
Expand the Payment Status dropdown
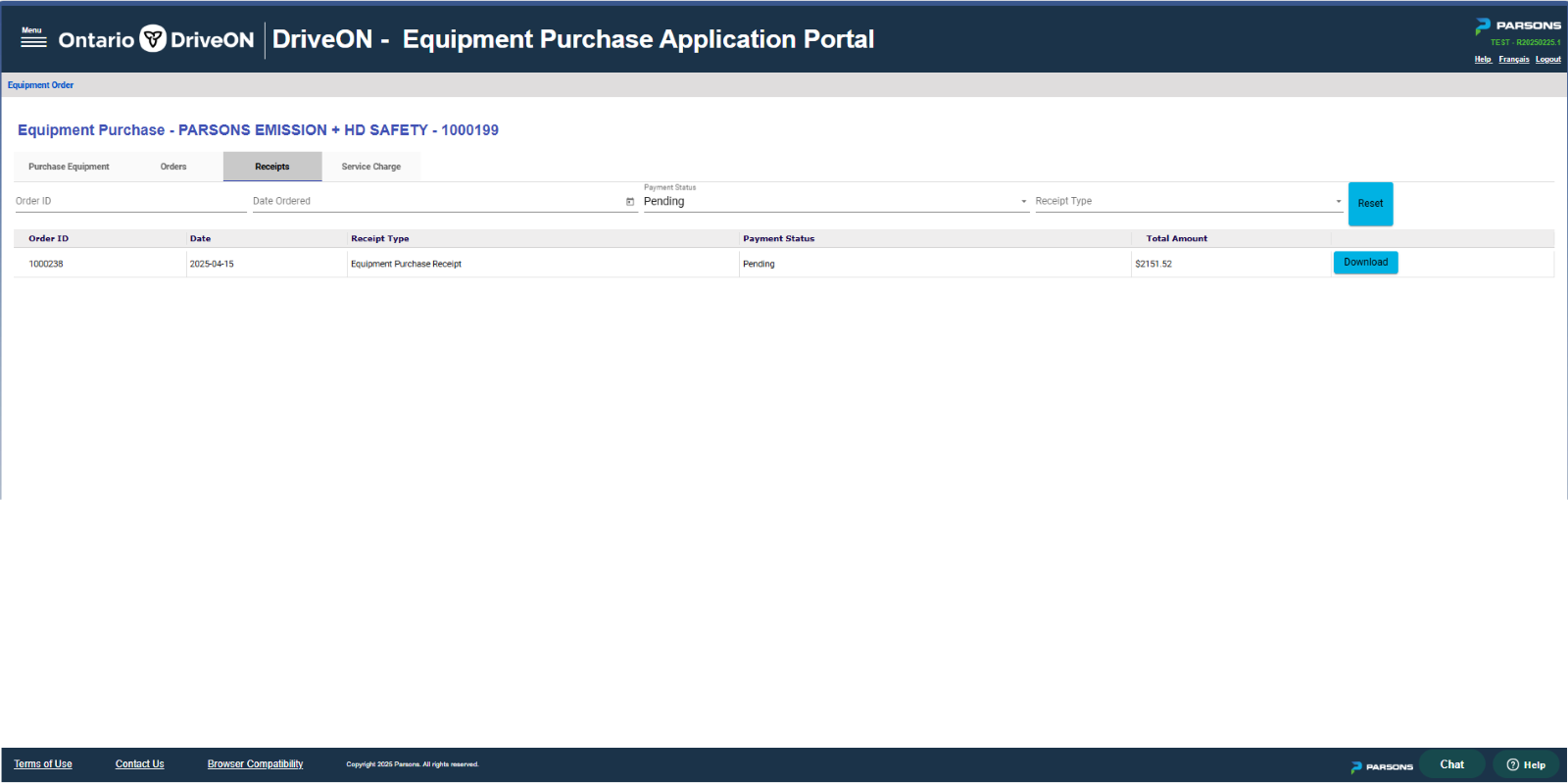pos(836,201)
